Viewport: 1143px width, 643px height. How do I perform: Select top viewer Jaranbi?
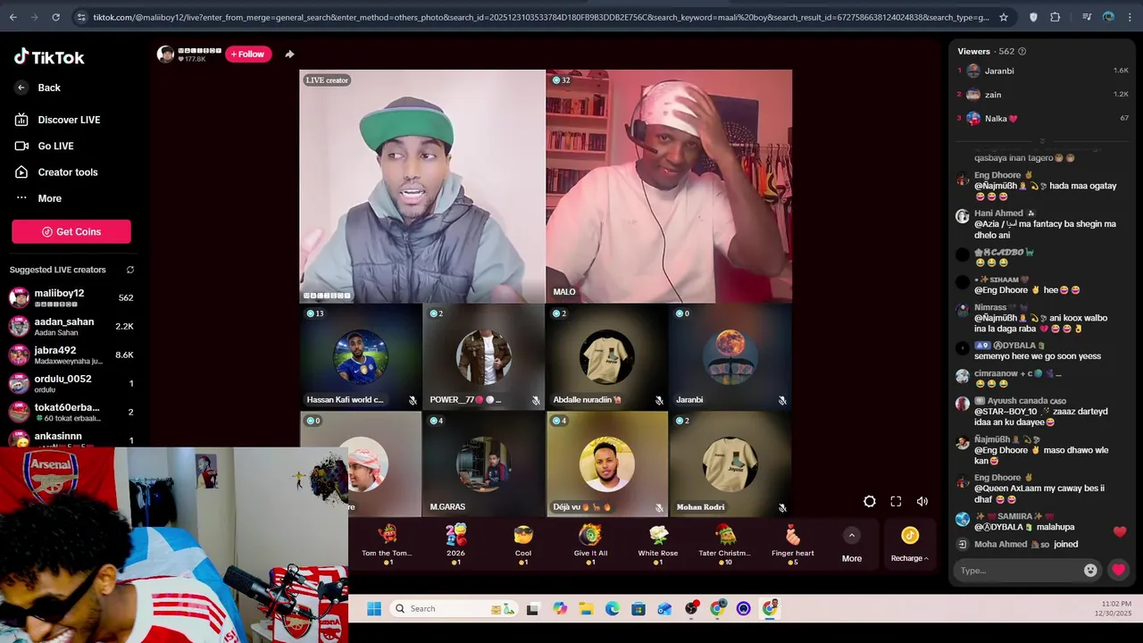click(x=1042, y=71)
